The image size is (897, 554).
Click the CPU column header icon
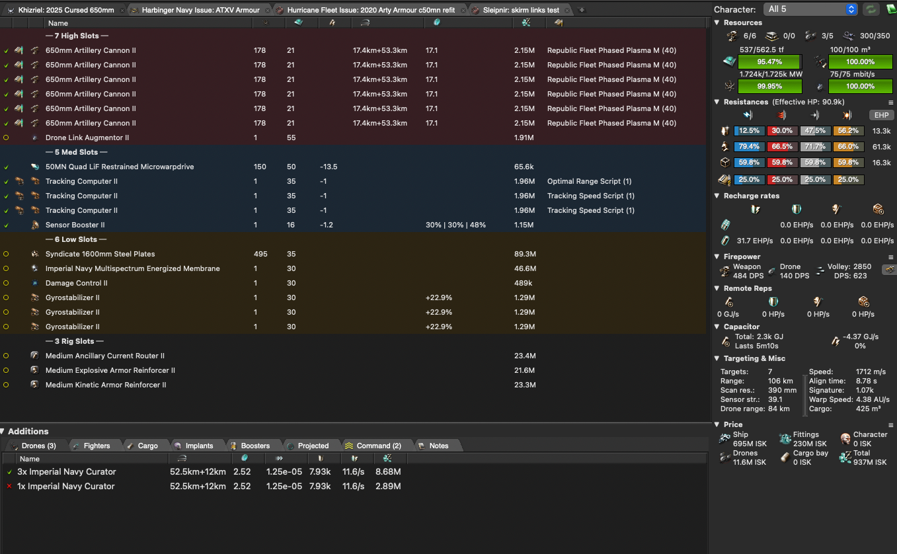[x=297, y=23]
